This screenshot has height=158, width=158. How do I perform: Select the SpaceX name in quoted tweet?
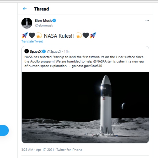pyautogui.click(x=36, y=51)
